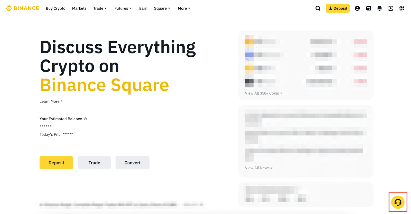
Task: Open View All 350+ Coins link
Action: 263,93
